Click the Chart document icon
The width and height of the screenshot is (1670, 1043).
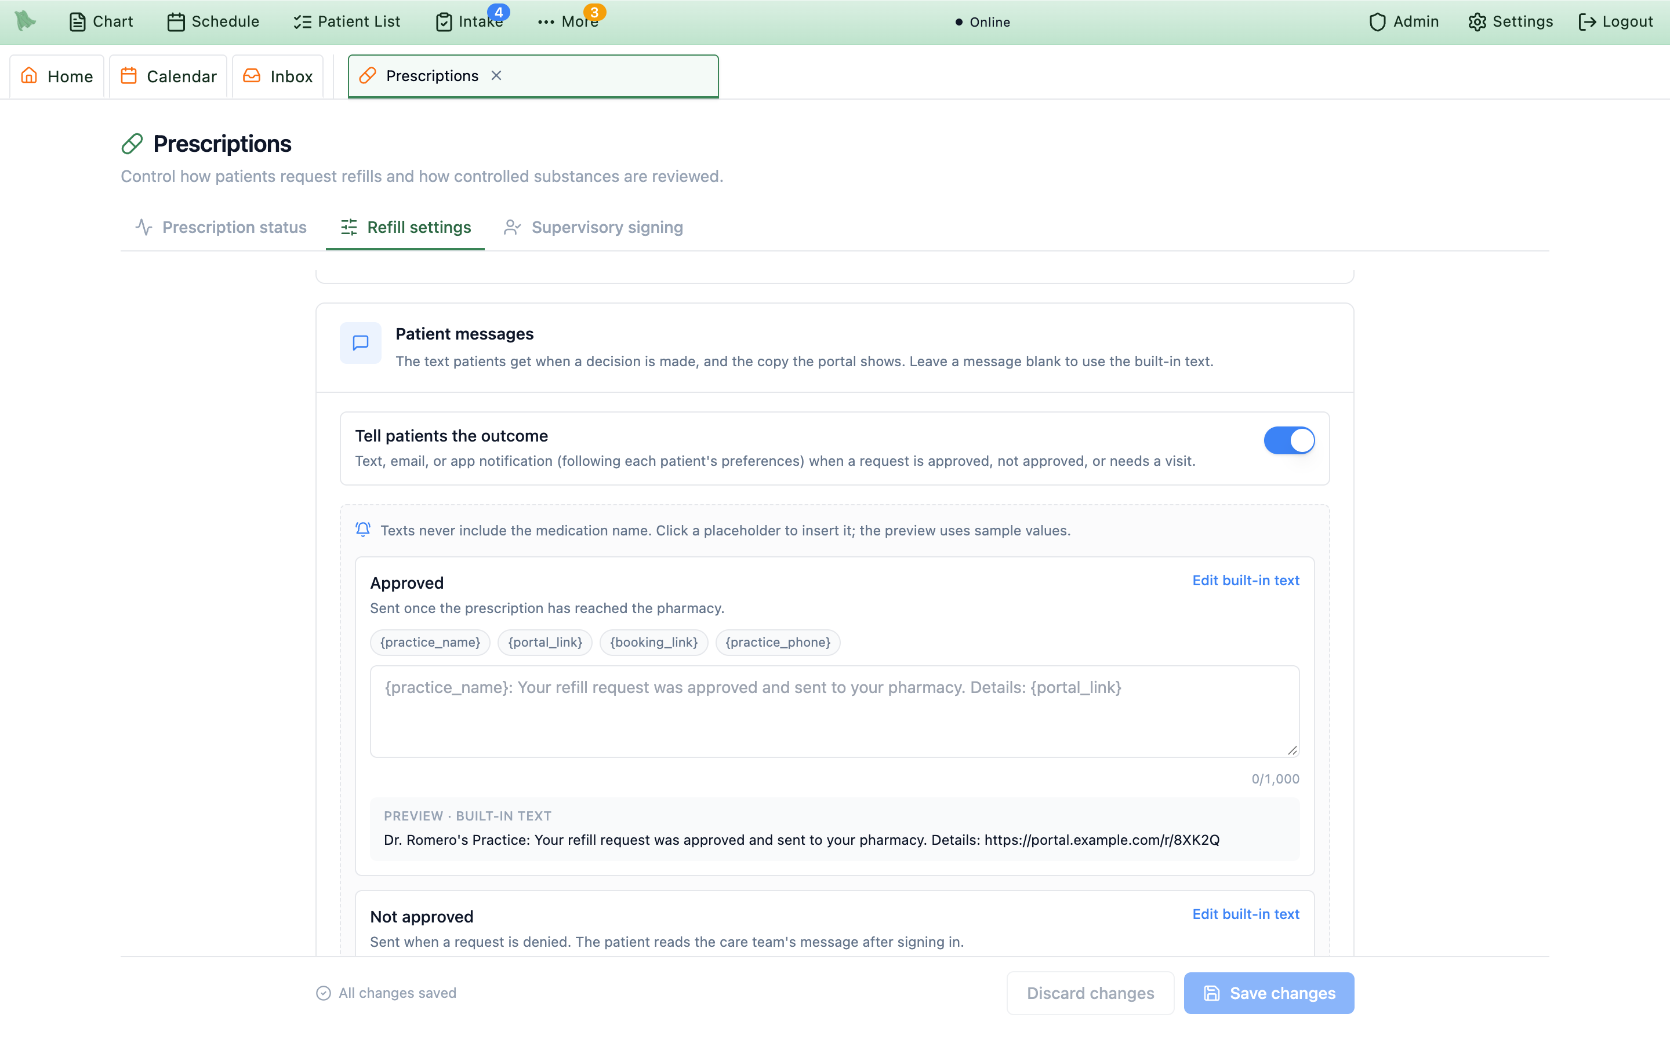click(77, 22)
